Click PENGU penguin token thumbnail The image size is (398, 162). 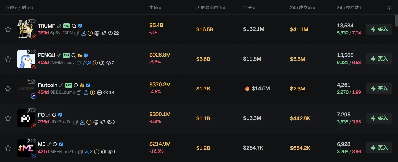[26, 59]
